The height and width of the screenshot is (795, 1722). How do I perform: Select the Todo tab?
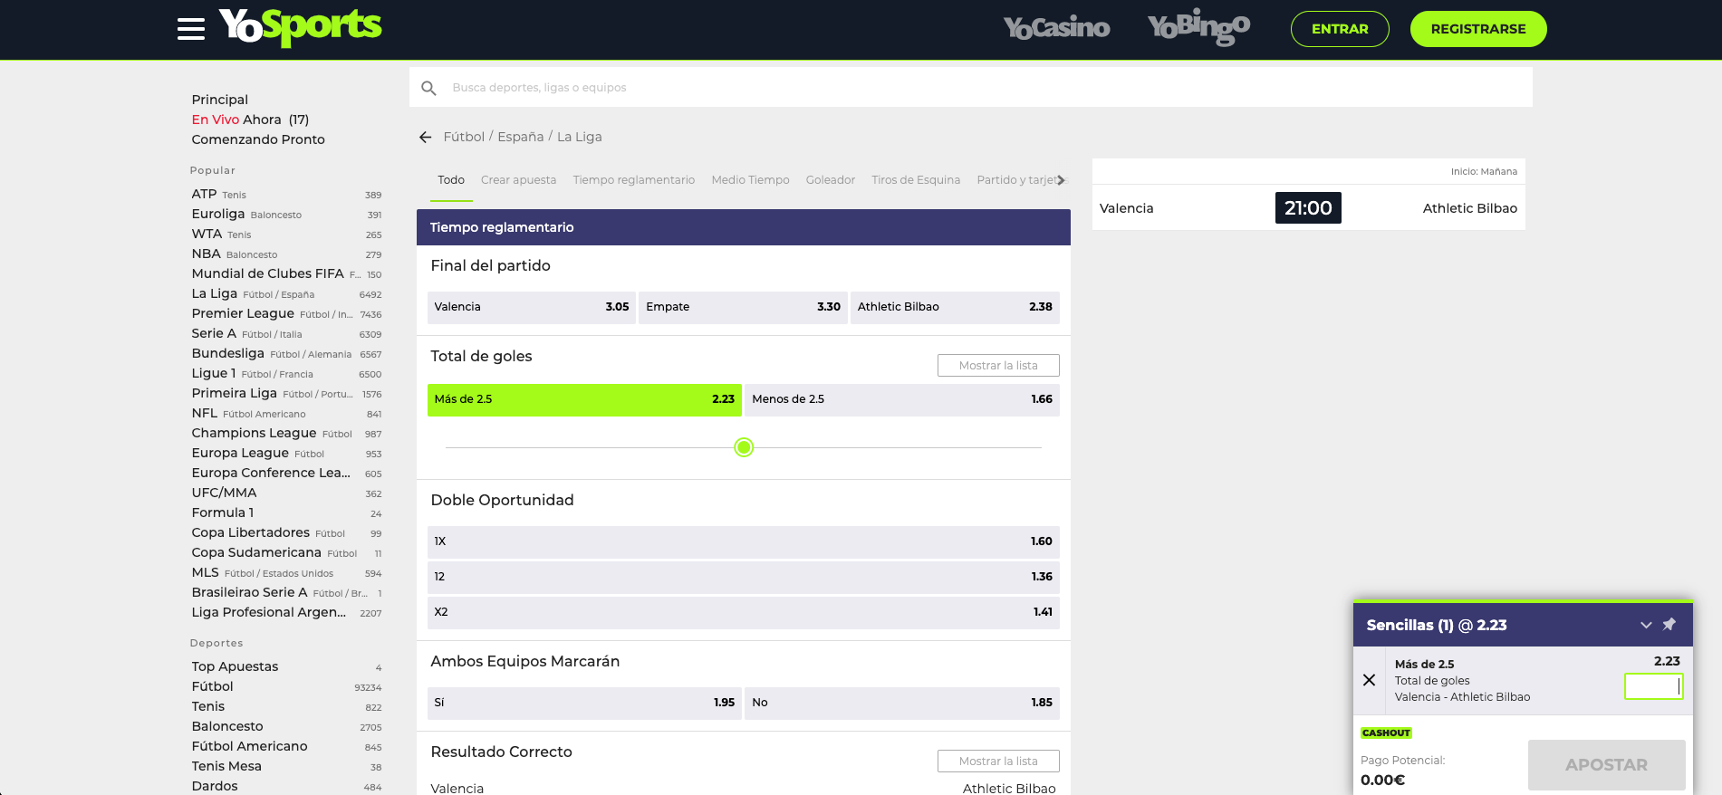click(451, 180)
